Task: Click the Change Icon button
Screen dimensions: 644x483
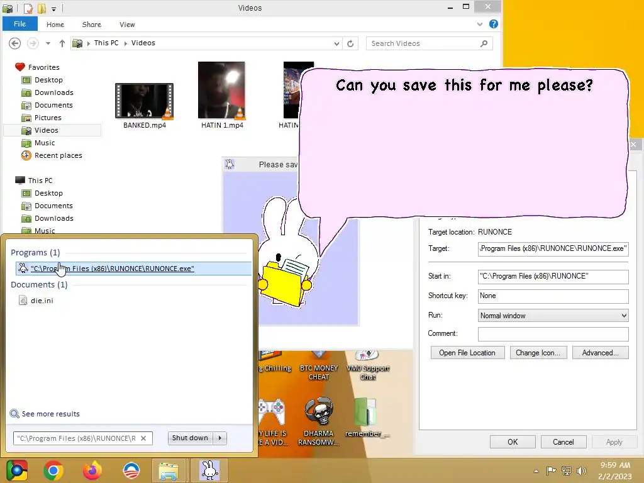Action: pos(538,353)
